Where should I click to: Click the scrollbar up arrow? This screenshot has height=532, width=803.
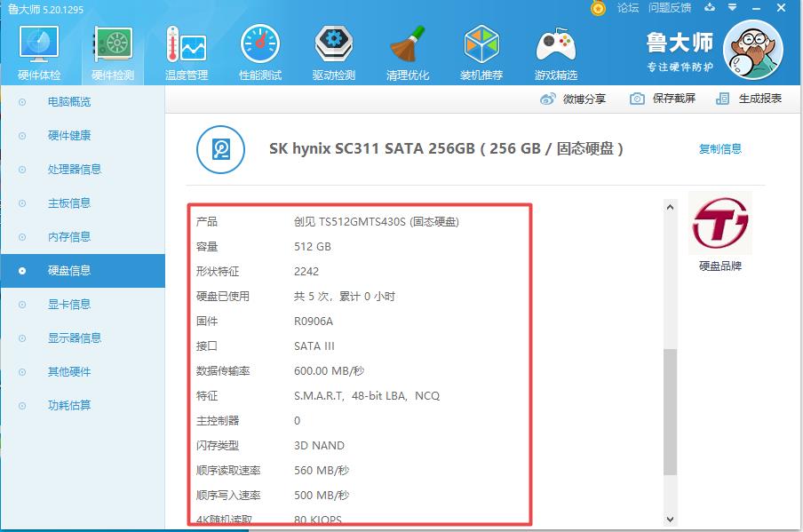670,207
